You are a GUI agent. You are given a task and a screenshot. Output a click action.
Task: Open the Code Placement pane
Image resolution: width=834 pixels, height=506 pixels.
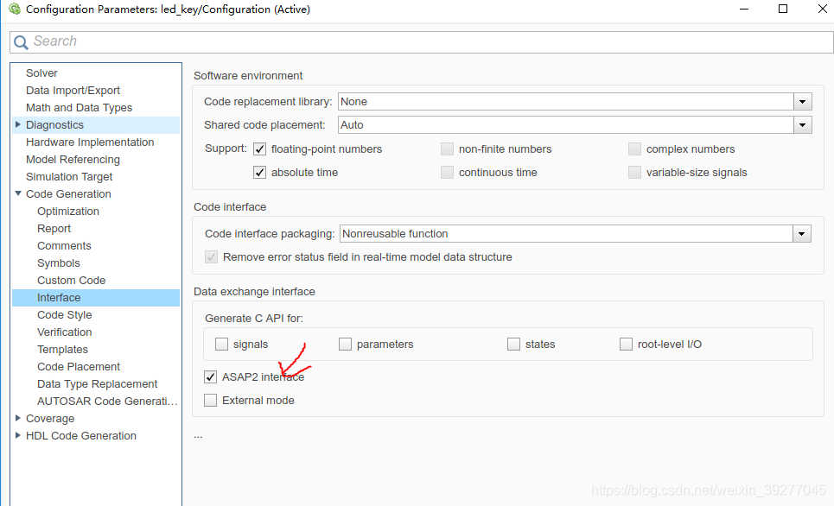pos(79,367)
